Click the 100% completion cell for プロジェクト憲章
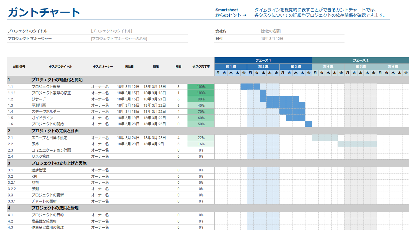The image size is (409, 230). (201, 87)
